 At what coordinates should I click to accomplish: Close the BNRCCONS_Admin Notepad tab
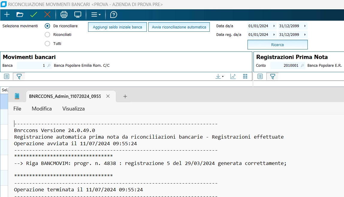pos(108,96)
